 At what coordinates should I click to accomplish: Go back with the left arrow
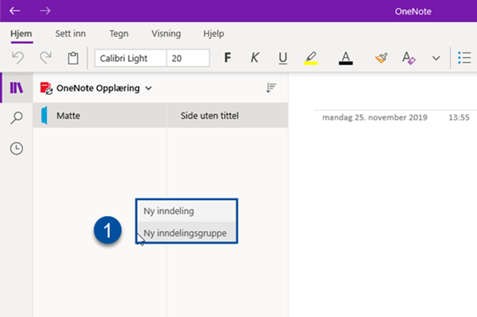pos(14,11)
